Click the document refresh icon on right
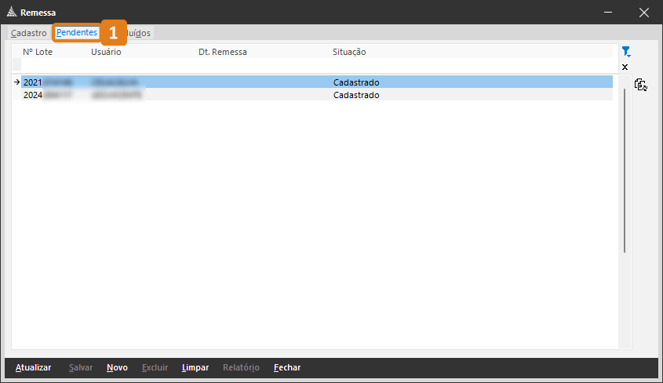This screenshot has height=383, width=663. click(x=640, y=85)
